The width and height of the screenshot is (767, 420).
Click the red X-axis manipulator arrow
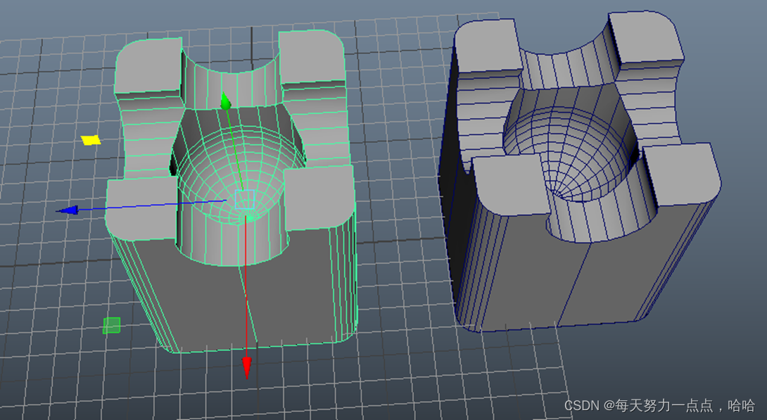click(247, 367)
